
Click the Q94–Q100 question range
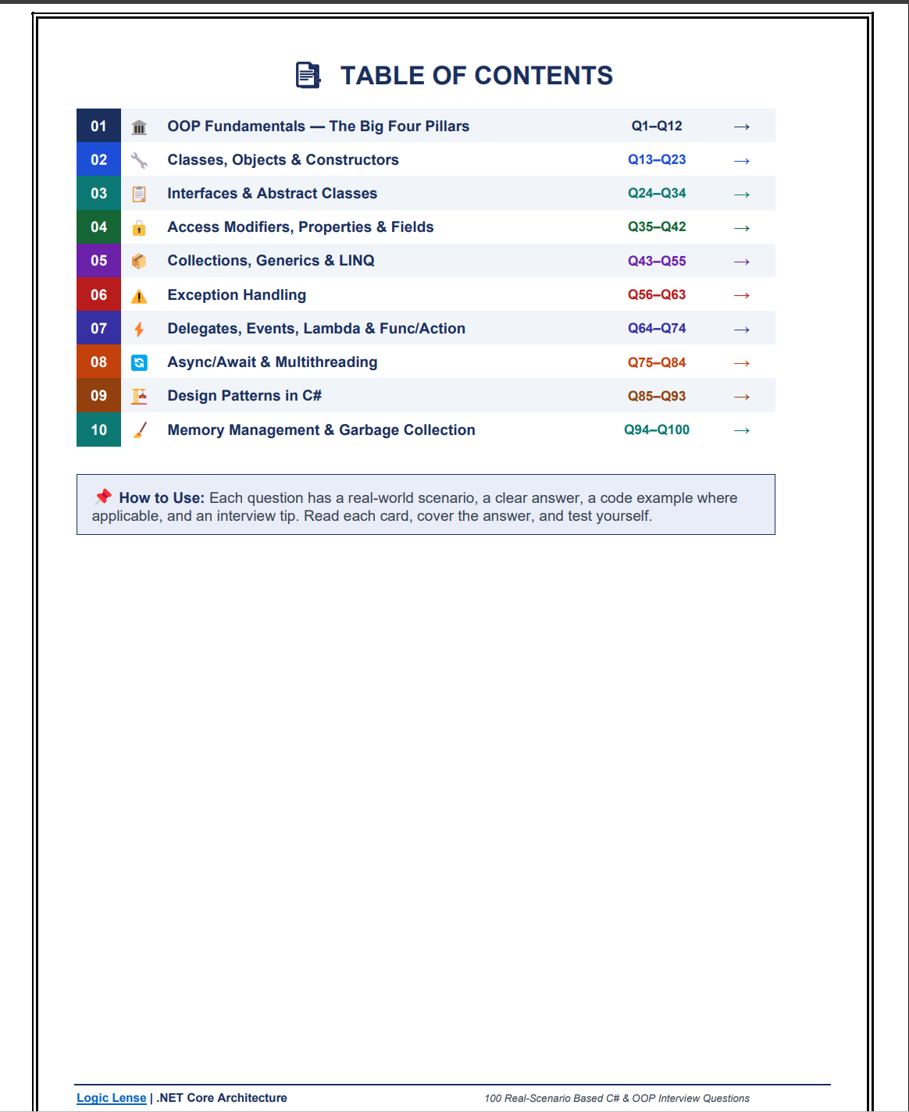657,430
